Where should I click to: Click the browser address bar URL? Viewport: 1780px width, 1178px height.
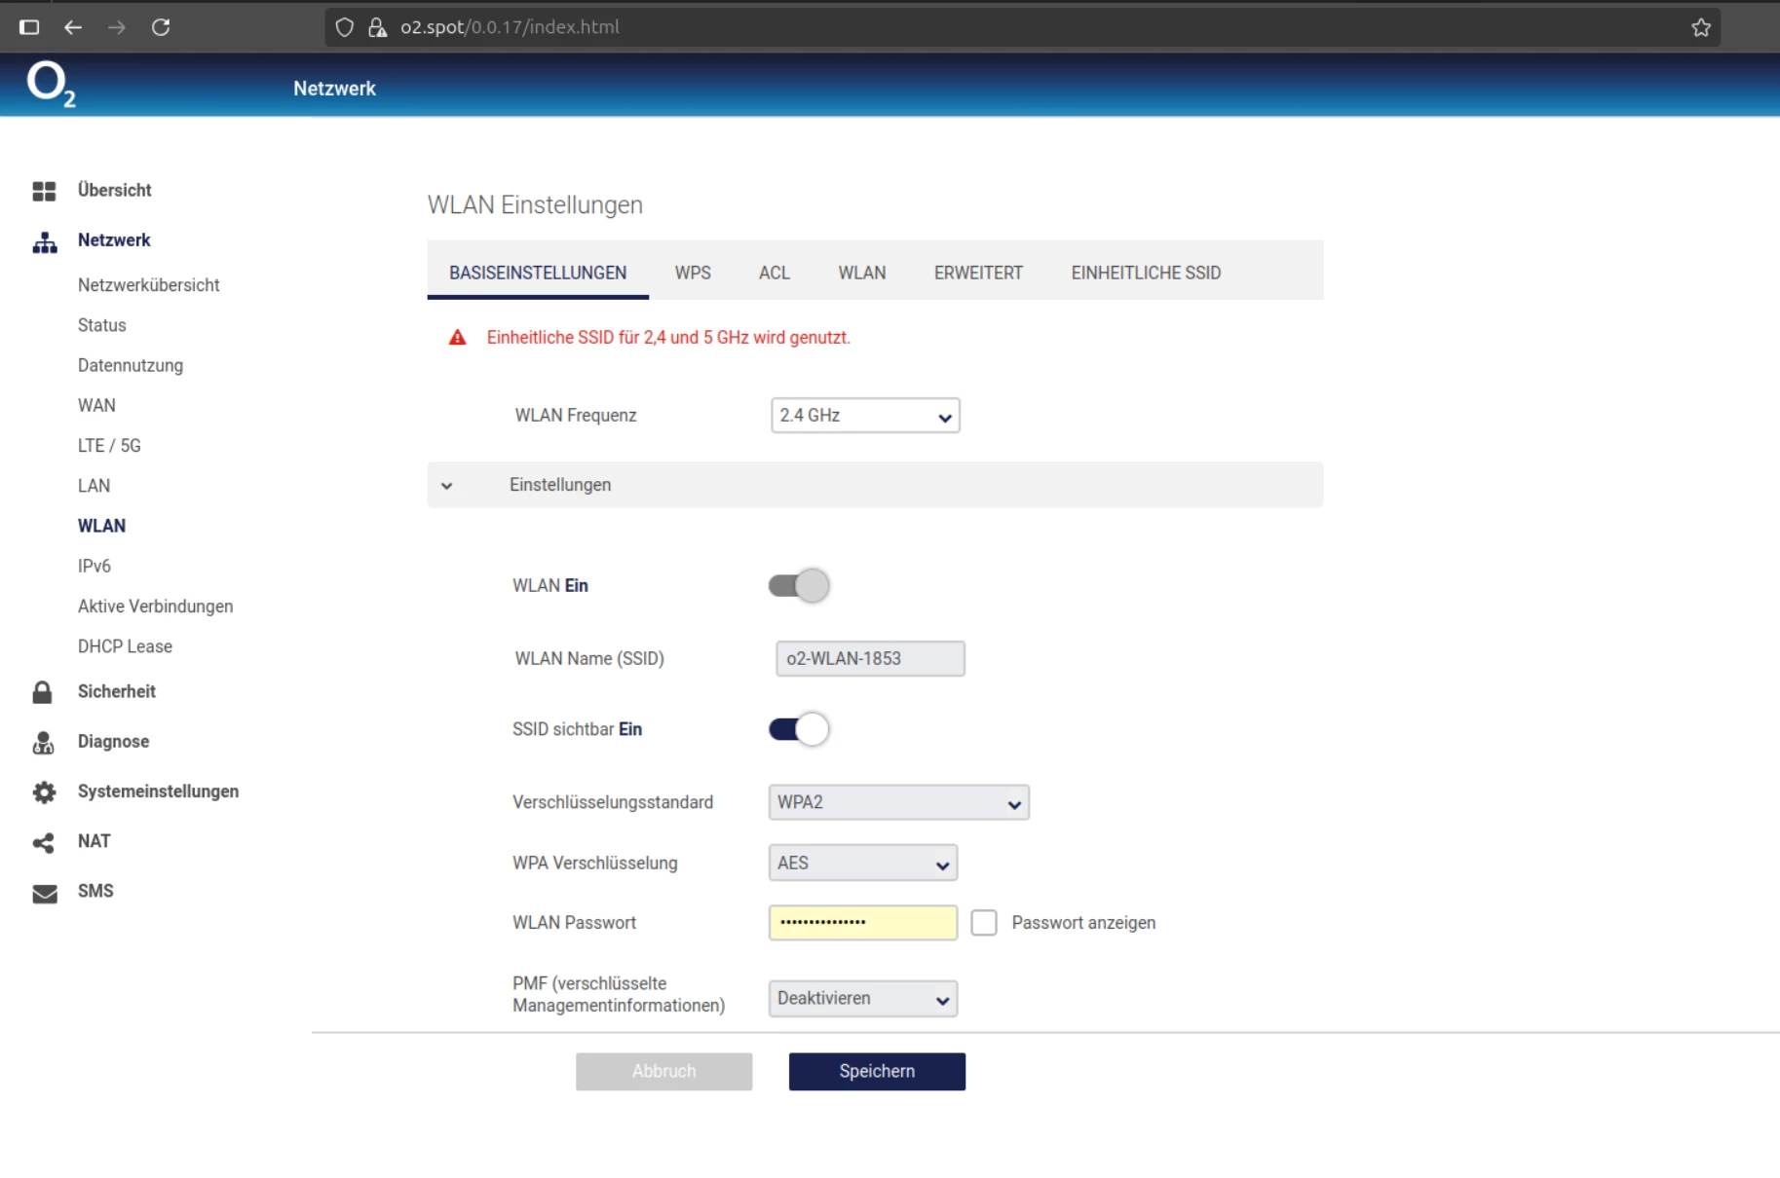point(510,27)
